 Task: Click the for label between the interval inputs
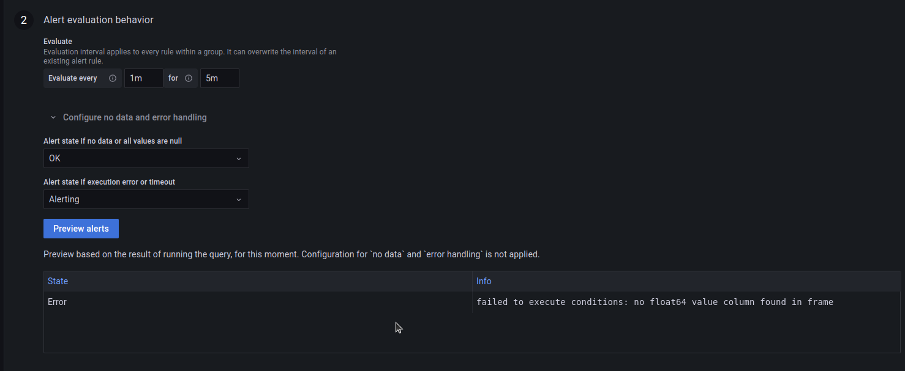pyautogui.click(x=173, y=78)
